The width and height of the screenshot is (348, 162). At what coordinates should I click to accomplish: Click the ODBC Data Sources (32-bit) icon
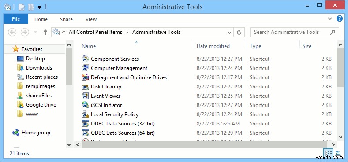pos(86,124)
